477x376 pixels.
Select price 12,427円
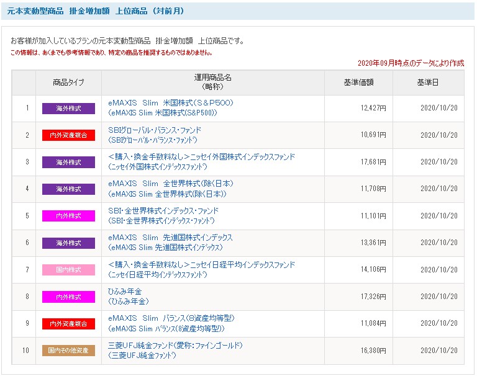tap(373, 108)
